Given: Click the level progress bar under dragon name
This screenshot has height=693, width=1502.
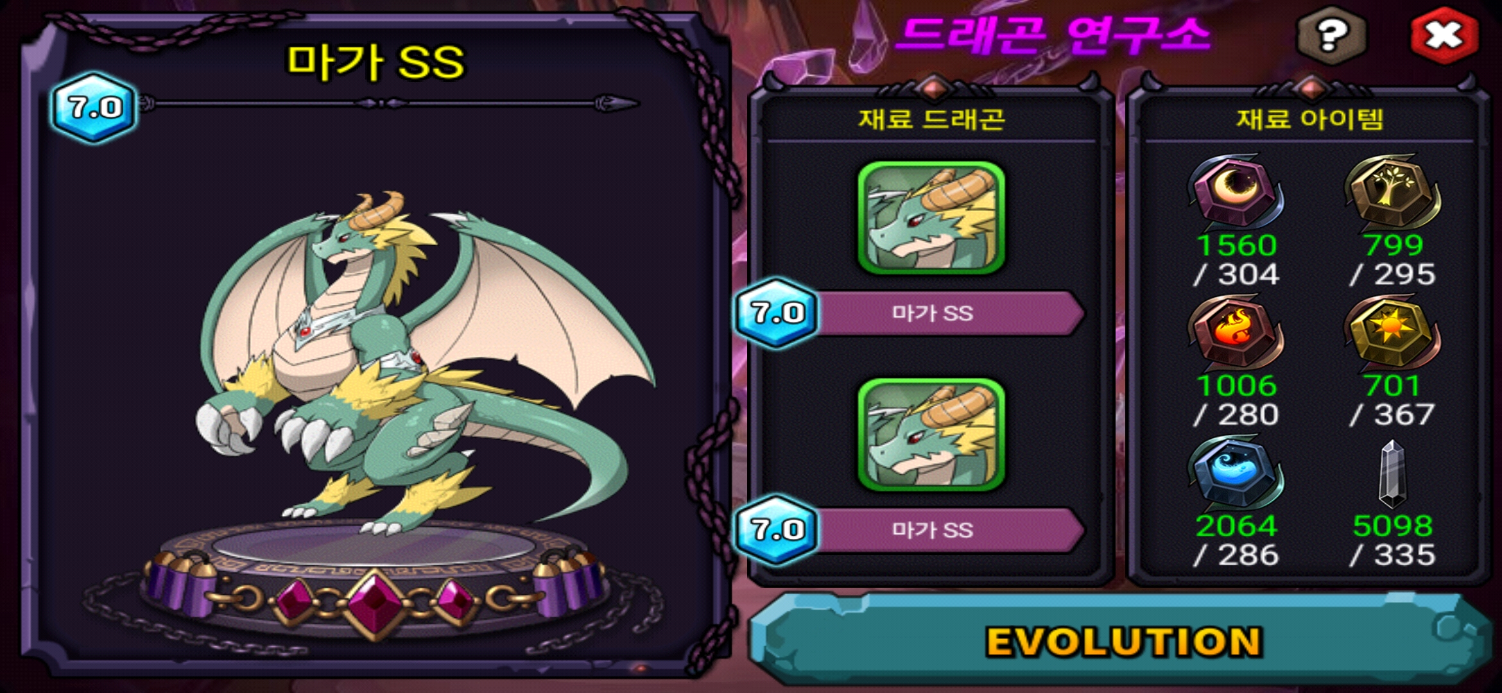Looking at the screenshot, I should 390,103.
